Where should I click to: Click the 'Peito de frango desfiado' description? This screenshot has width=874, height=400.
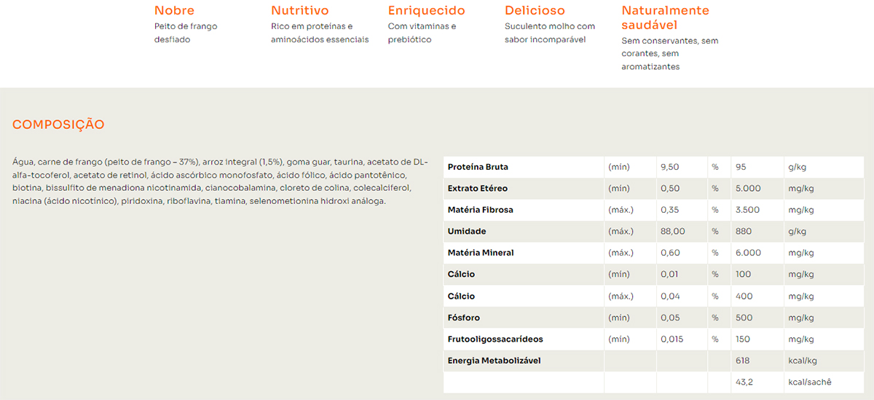(x=186, y=33)
